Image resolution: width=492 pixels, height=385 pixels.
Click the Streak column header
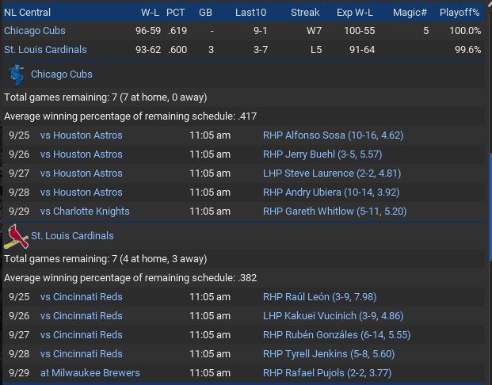pyautogui.click(x=305, y=13)
